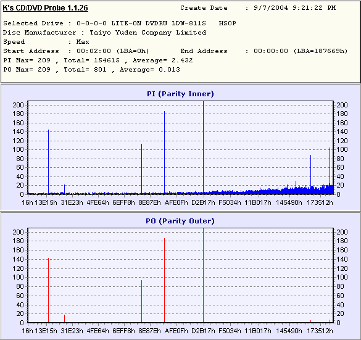This screenshot has height=340, width=361.
Task: Click the PO (Parity Outer) chart title
Action: [x=180, y=221]
